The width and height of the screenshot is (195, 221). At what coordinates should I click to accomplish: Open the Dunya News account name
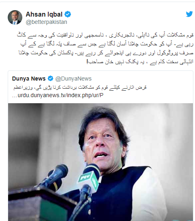[29, 79]
